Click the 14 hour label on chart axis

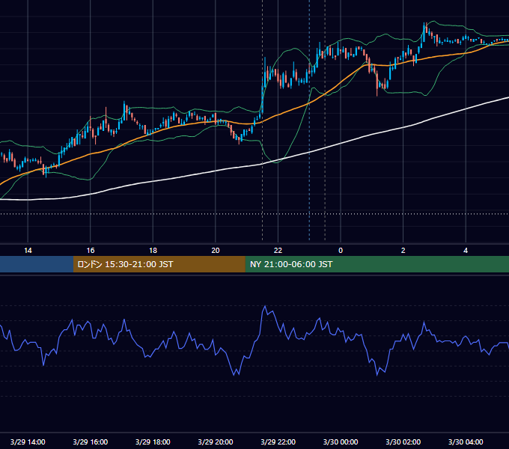click(x=28, y=251)
